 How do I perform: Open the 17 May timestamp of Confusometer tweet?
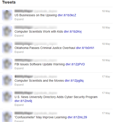(106, 113)
